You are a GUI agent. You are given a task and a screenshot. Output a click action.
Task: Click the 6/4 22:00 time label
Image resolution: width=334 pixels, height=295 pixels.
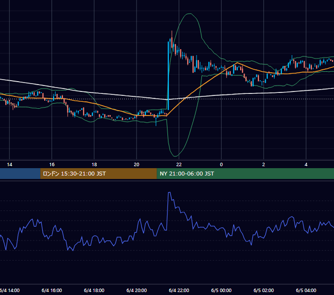tap(179, 290)
